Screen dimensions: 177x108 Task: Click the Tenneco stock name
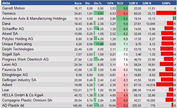[9, 13]
